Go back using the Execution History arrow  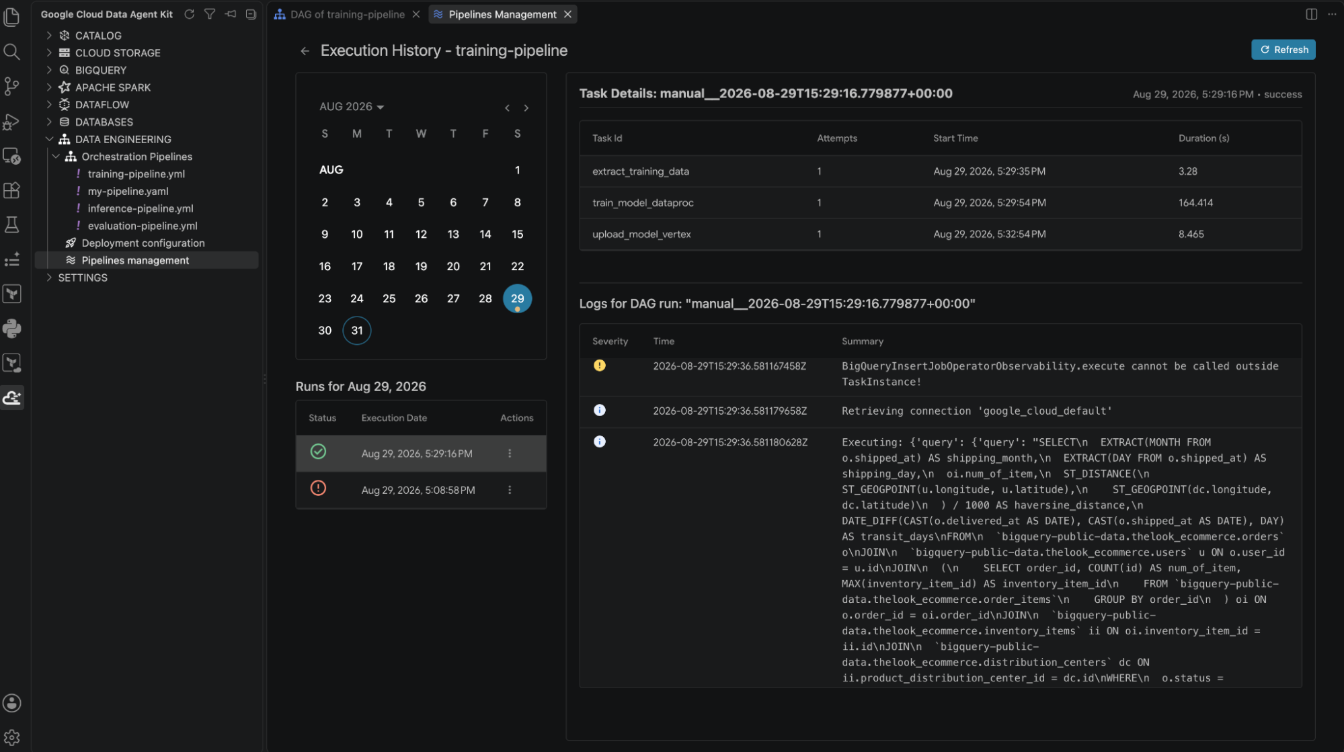[x=305, y=51]
